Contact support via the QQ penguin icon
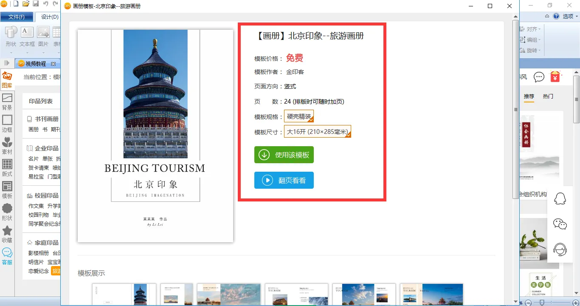 [x=560, y=198]
